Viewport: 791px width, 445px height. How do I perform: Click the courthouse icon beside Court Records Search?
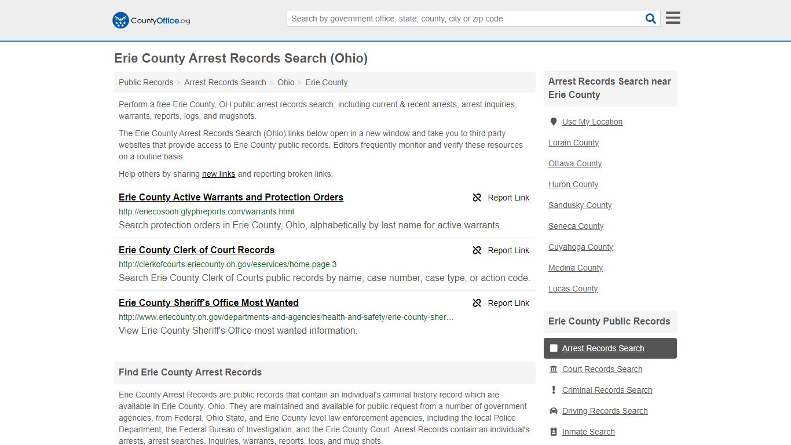coord(554,369)
